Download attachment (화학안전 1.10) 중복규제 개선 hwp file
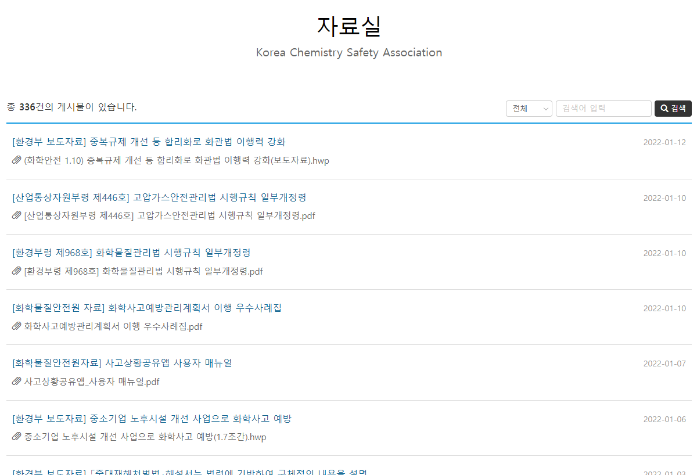Screen dimensions: 697x475 [177, 160]
